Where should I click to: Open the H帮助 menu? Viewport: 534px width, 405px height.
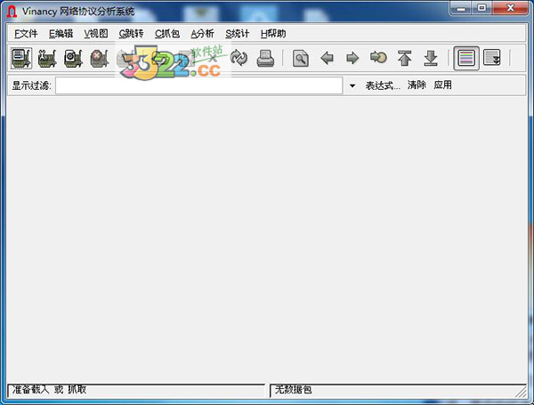[x=273, y=34]
